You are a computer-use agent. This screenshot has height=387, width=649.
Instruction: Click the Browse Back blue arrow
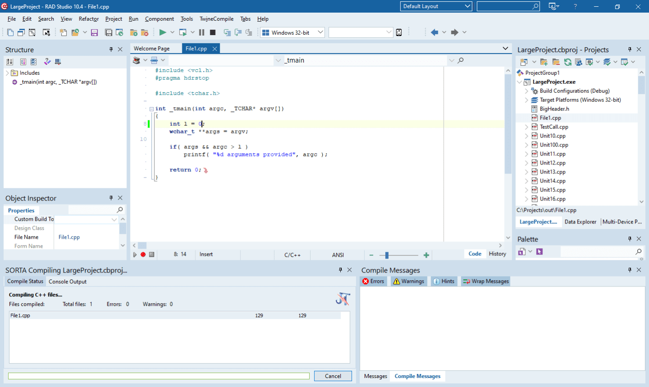coord(435,32)
